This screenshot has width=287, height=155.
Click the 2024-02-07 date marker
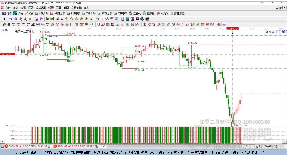[232, 29]
